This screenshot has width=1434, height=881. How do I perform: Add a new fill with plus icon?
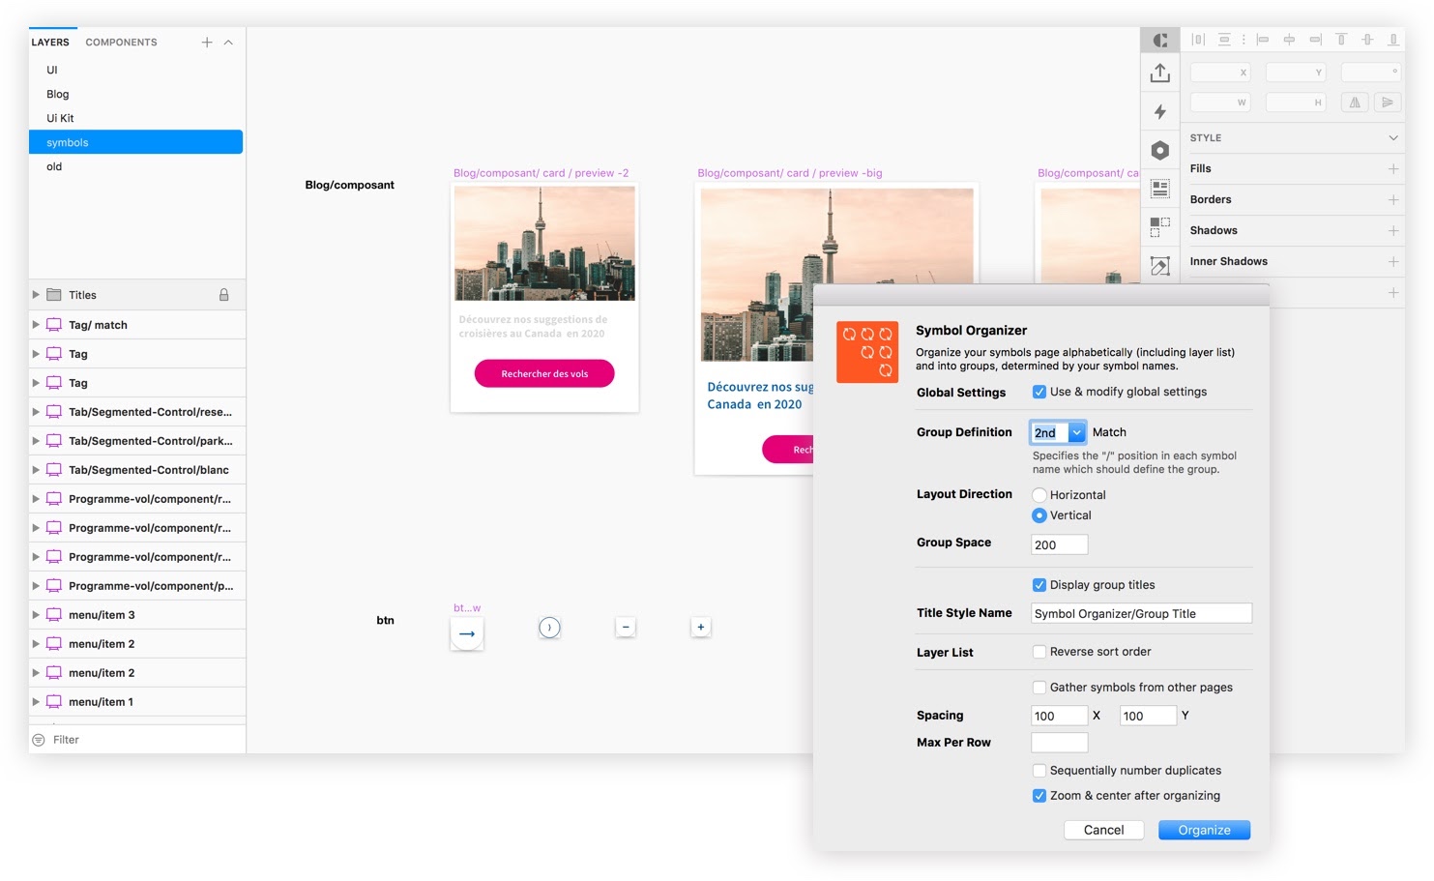point(1392,168)
